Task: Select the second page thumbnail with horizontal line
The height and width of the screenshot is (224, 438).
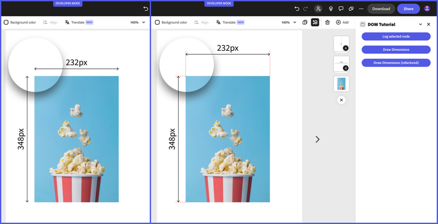Action: 342,64
